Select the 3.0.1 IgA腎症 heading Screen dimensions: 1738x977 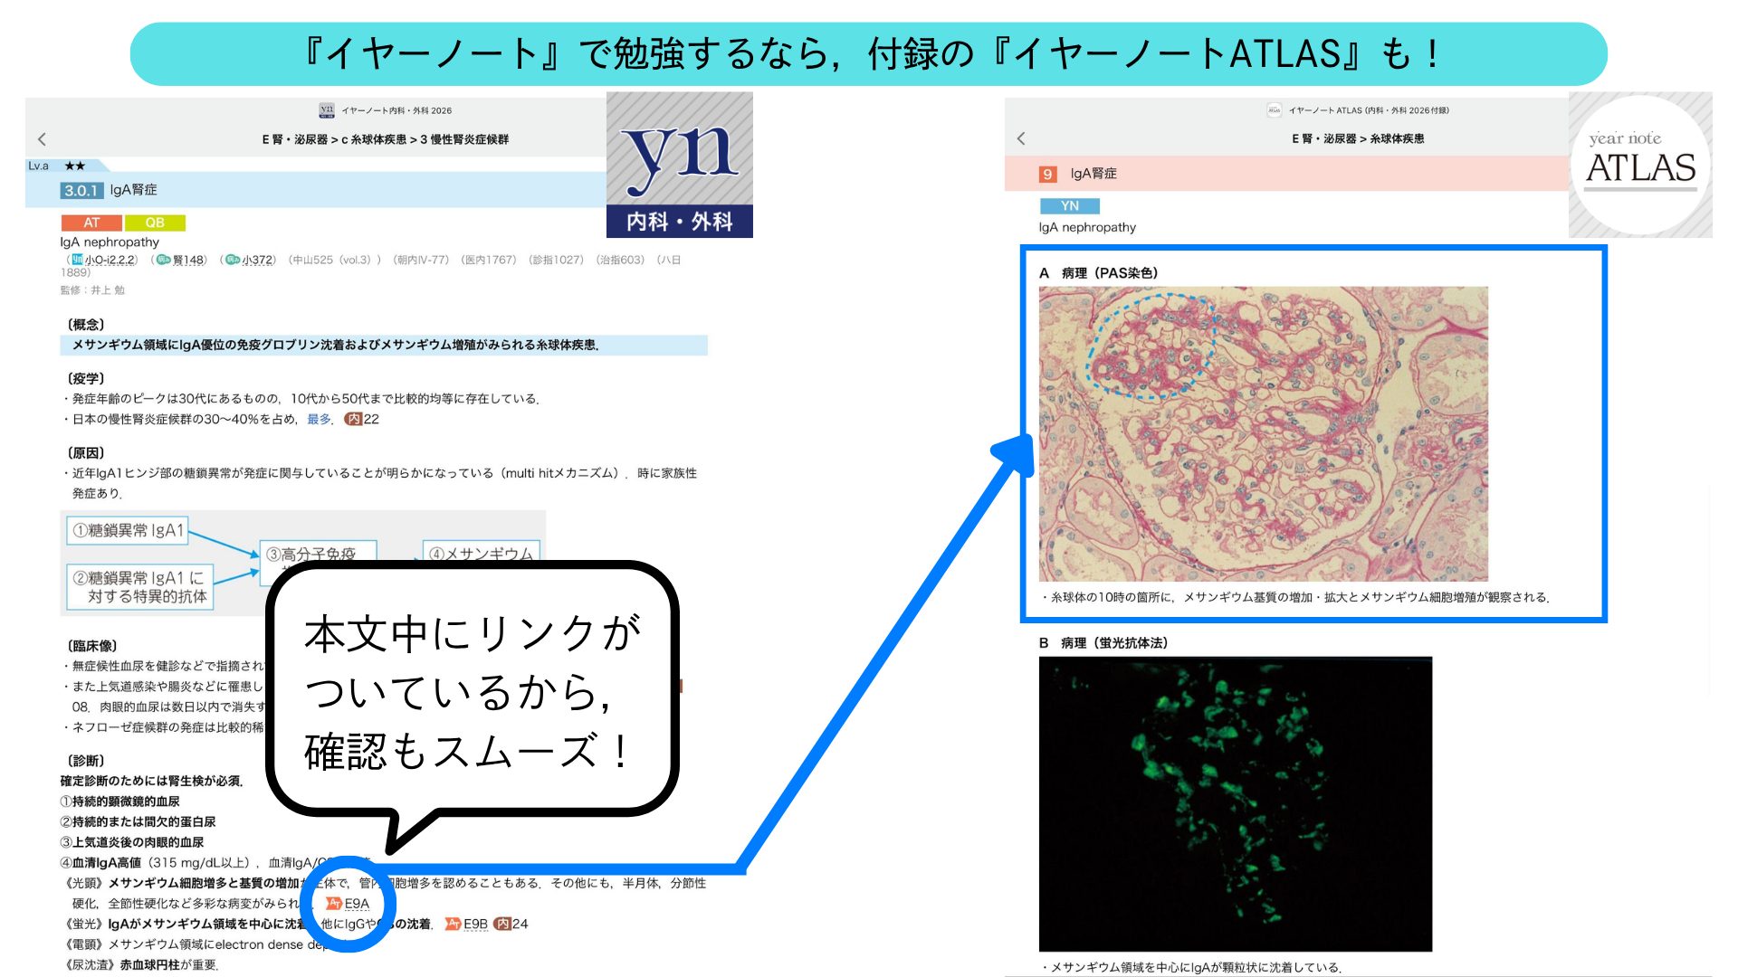pyautogui.click(x=315, y=190)
